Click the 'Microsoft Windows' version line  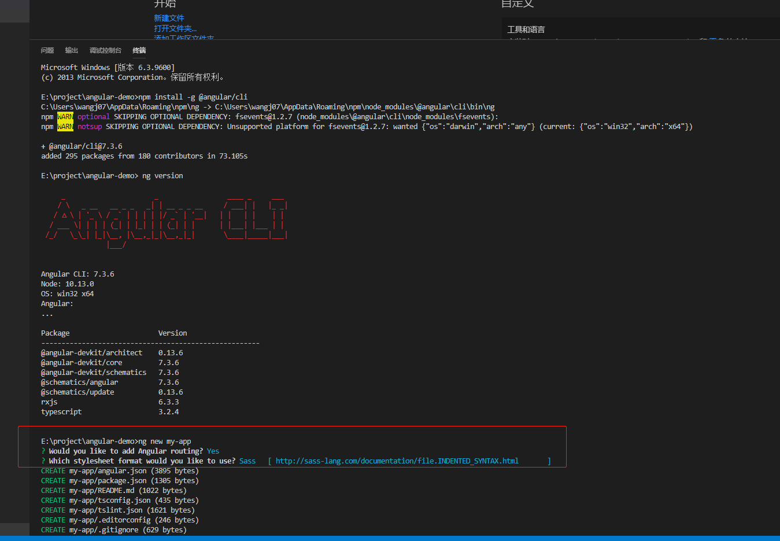click(x=108, y=68)
